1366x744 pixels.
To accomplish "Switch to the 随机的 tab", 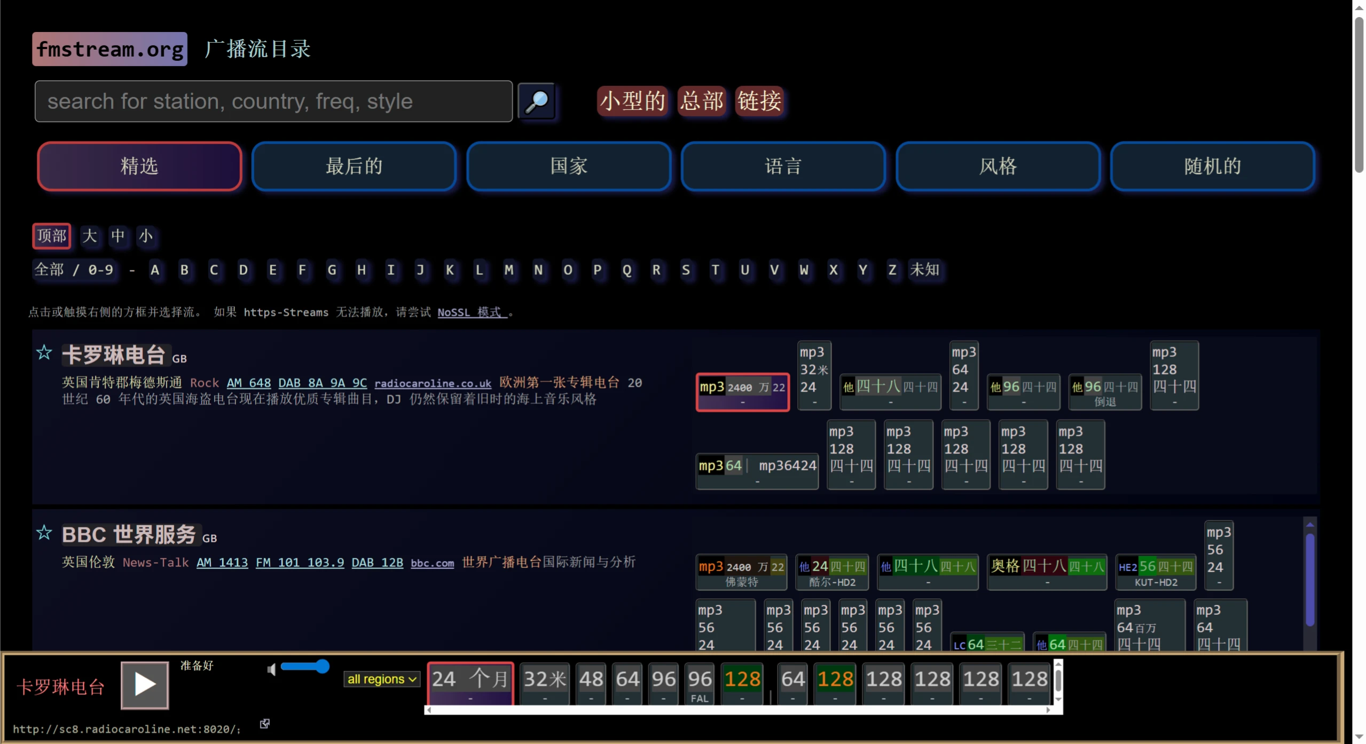I will 1212,166.
